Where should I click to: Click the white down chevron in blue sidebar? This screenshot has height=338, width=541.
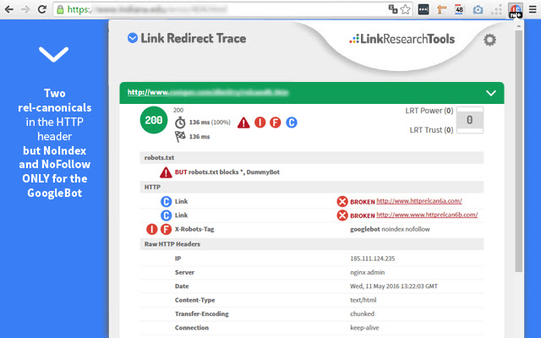pyautogui.click(x=53, y=55)
